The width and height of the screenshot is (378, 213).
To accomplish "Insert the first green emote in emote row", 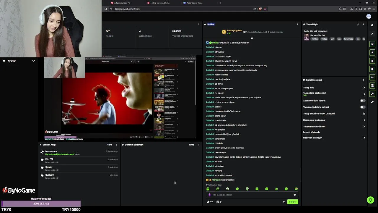I will tap(208, 189).
